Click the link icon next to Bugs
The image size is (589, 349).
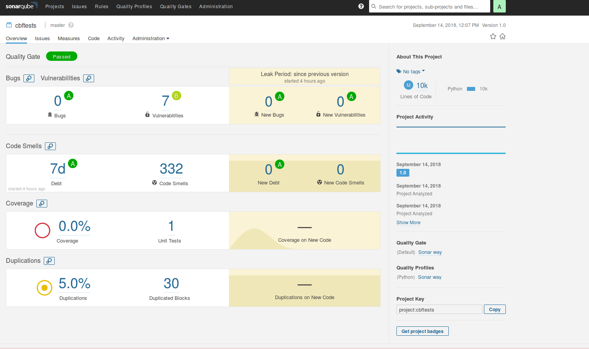[29, 78]
